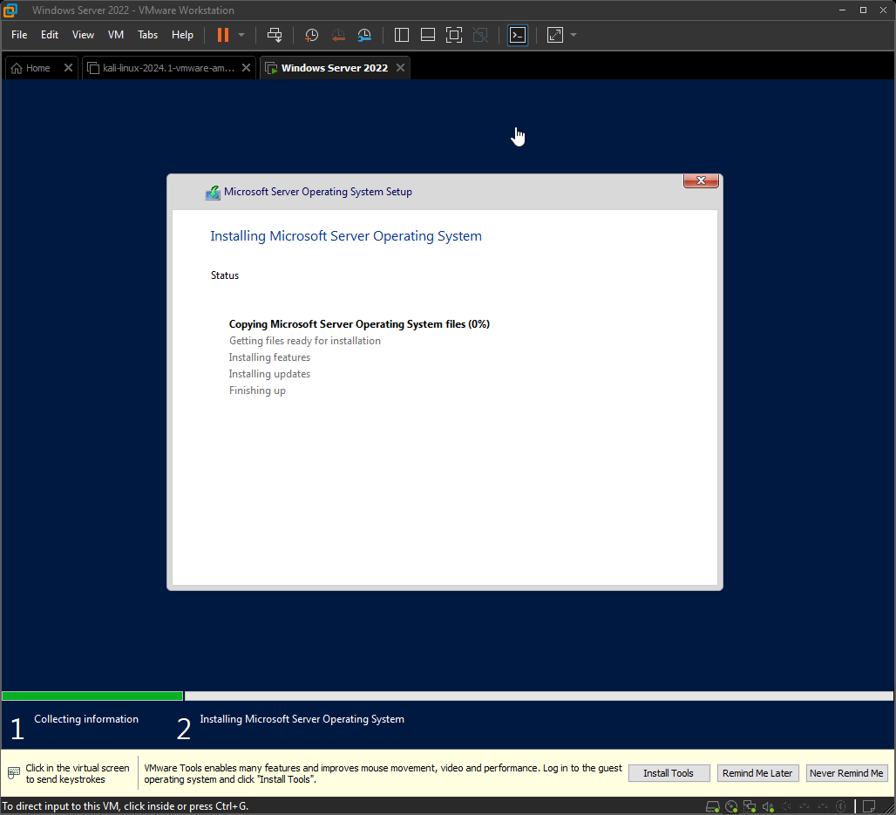This screenshot has width=896, height=815.
Task: Click stage 2 'Installing Microsoft Server Operating System'
Action: 302,719
